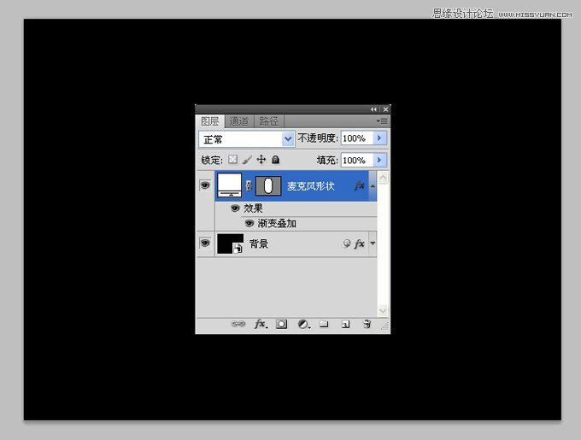Click fx indicator on 麦克风形状 layer

click(x=359, y=185)
